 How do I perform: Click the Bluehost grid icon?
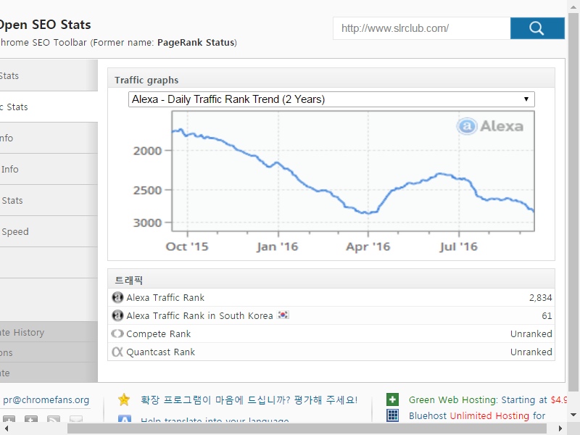[x=392, y=415]
